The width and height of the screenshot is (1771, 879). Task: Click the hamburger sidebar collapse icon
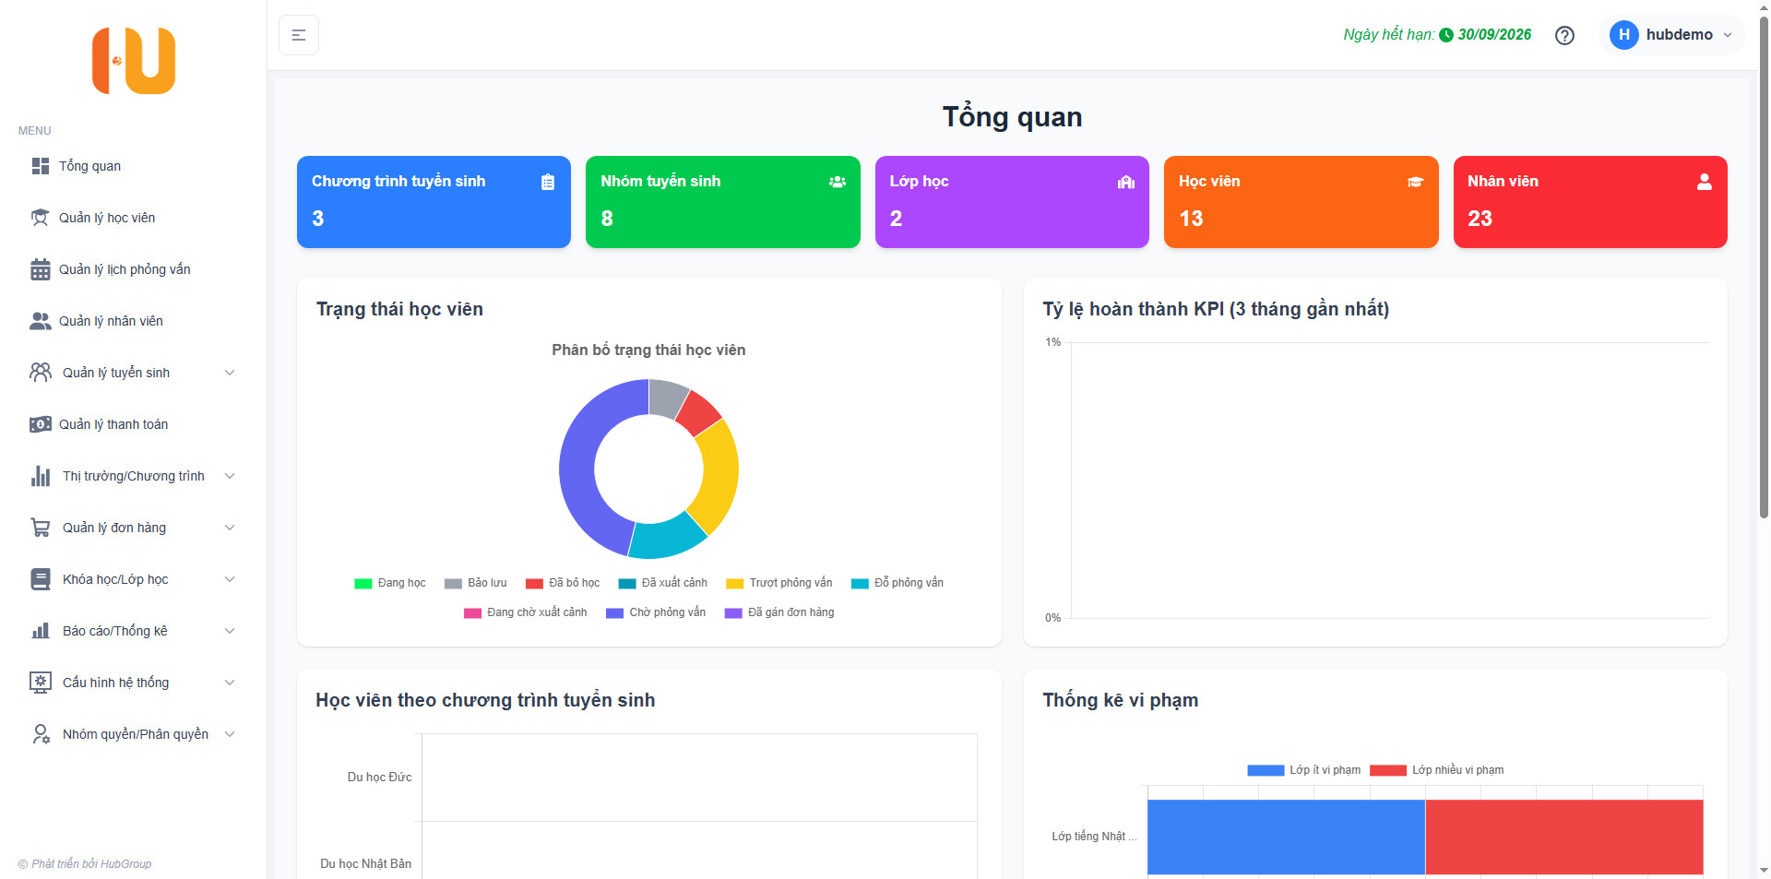[299, 35]
